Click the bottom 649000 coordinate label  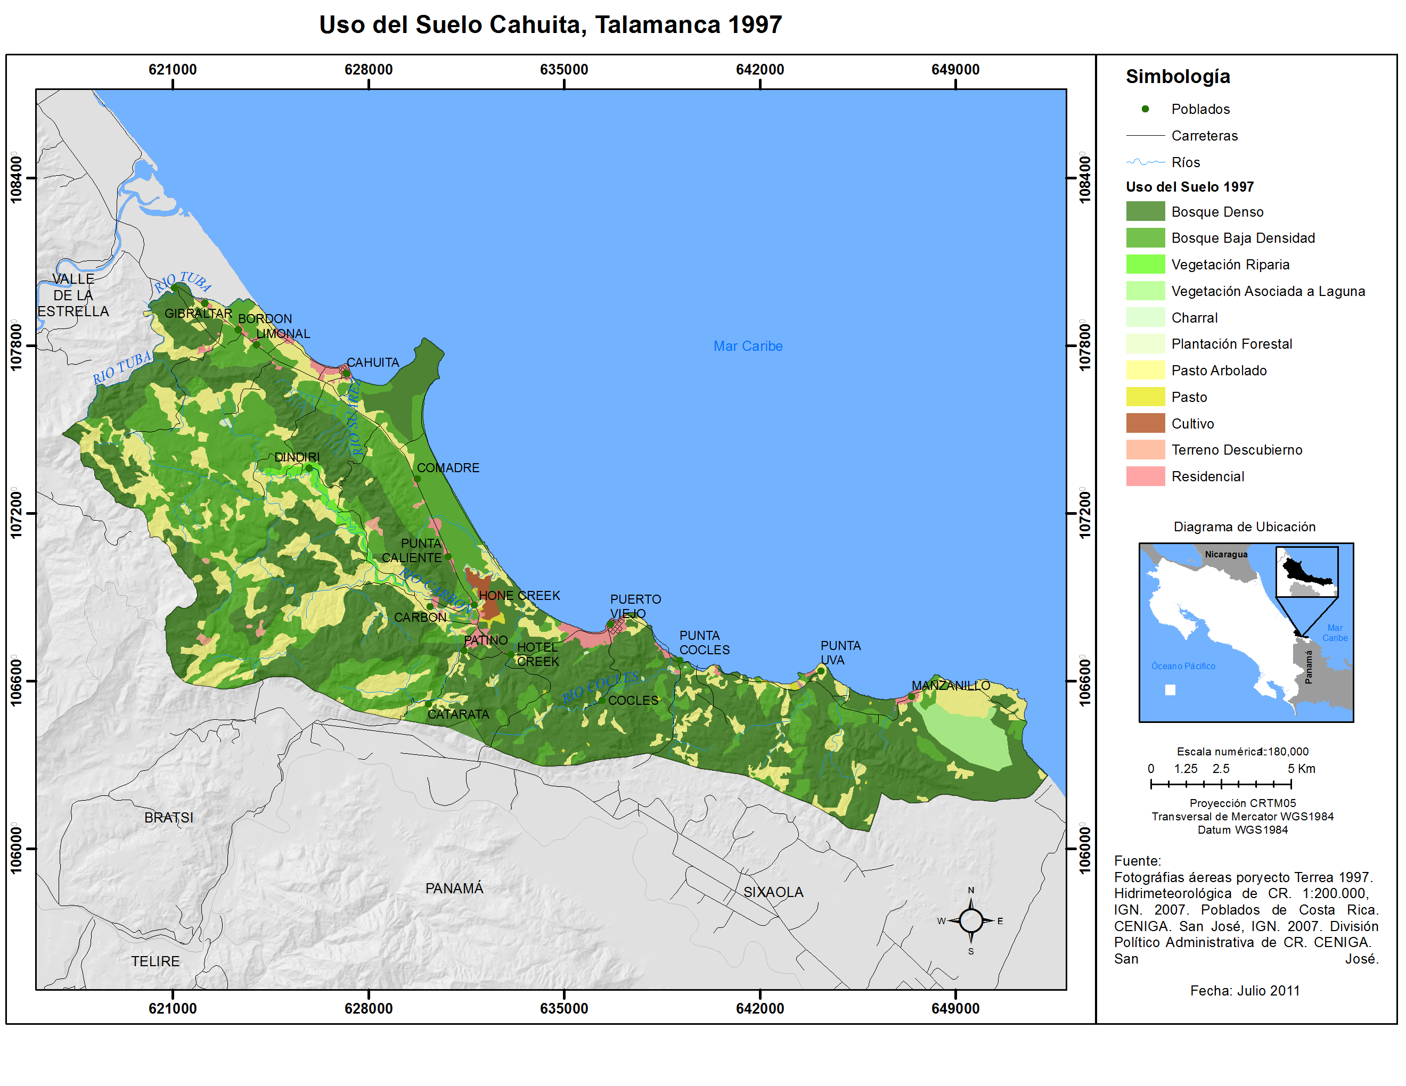[x=955, y=1008]
